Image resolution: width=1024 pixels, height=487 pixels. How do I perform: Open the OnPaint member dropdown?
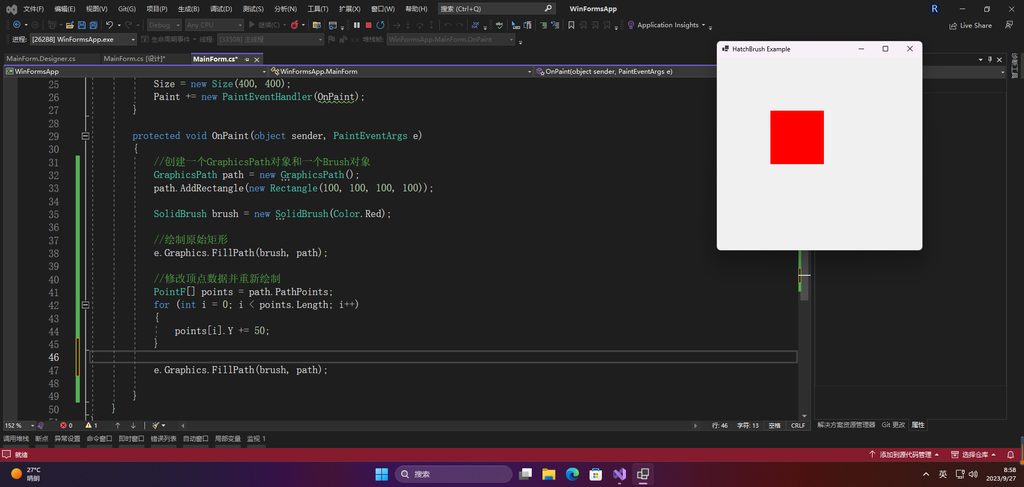625,71
